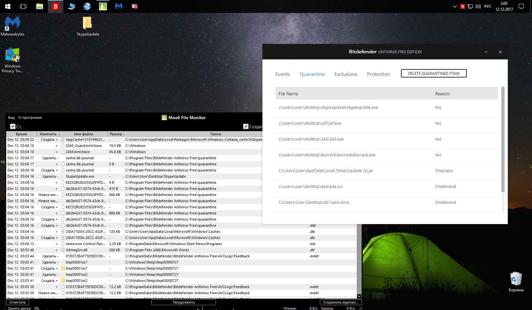
Task: Click the Moo0 File Monitor taskbar icon
Action: 103,6
